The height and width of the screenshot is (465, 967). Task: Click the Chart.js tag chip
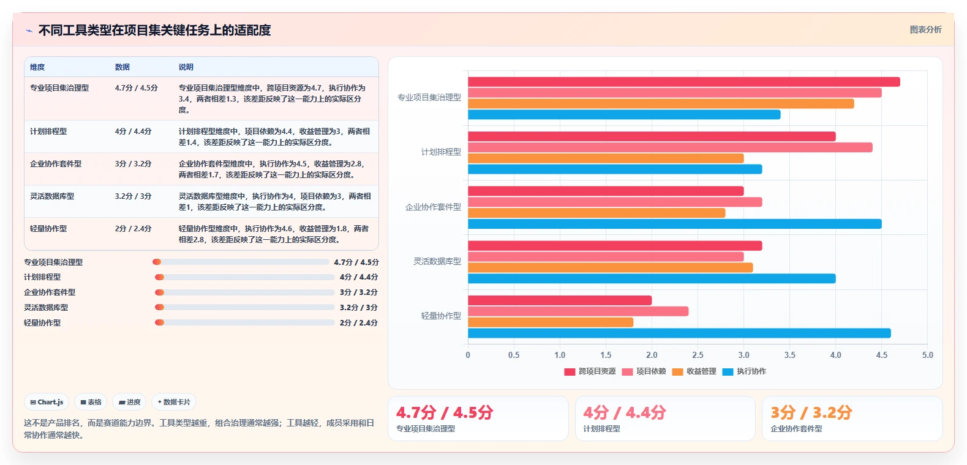click(x=47, y=402)
